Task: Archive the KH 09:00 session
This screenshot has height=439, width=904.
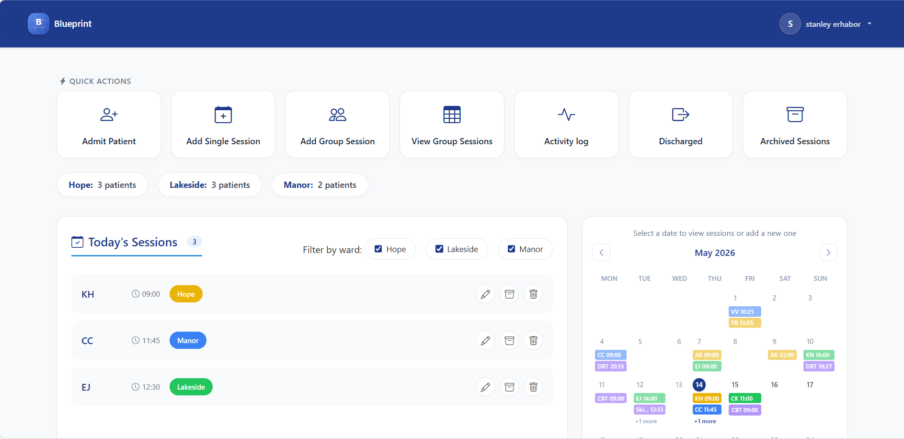Action: click(x=509, y=294)
